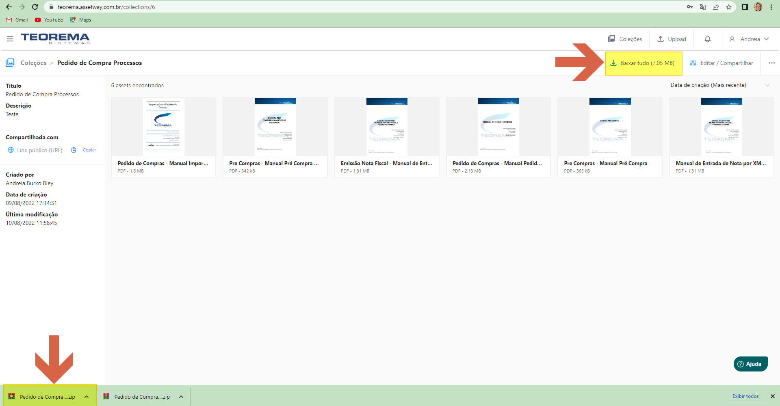780x406 pixels.
Task: Click the Upload button
Action: point(672,39)
